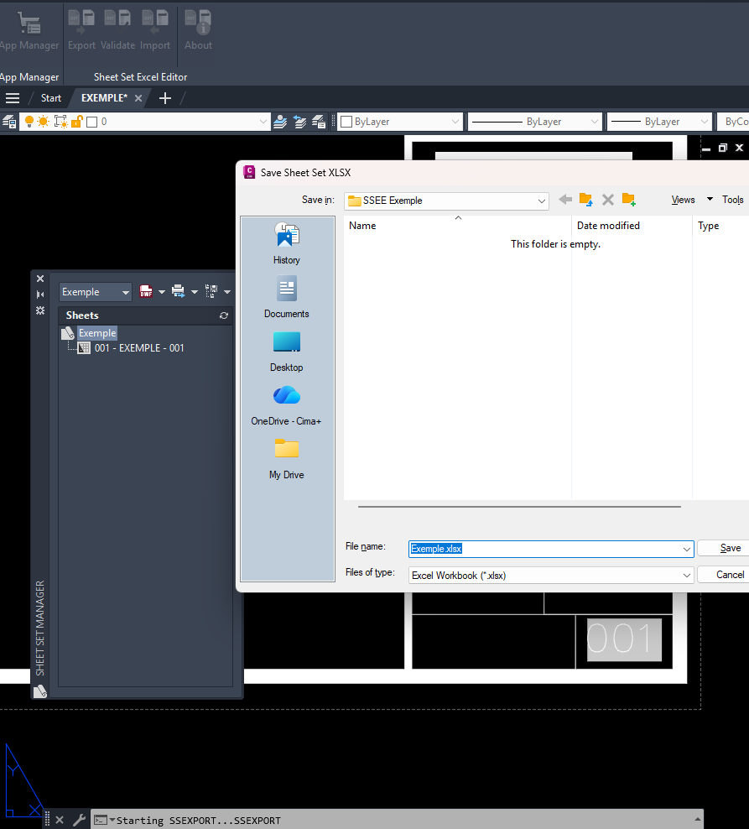Click the Layer Previous icon
The height and width of the screenshot is (829, 749).
click(x=299, y=123)
